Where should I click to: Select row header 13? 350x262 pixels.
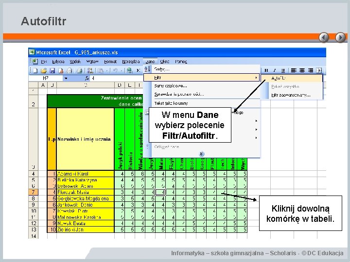point(33,229)
